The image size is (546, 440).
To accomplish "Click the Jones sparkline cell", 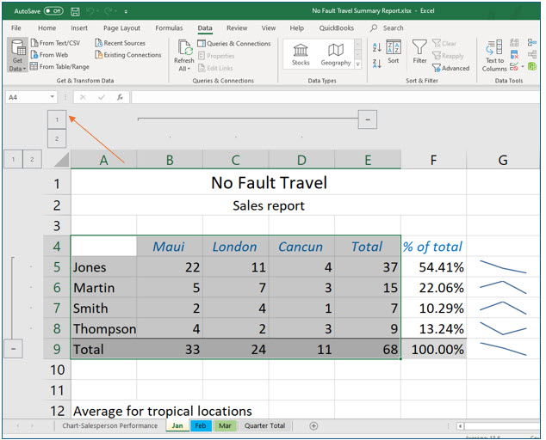I will point(502,267).
